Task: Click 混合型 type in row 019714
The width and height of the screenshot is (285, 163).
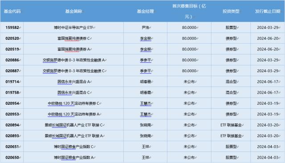Action: (231, 82)
